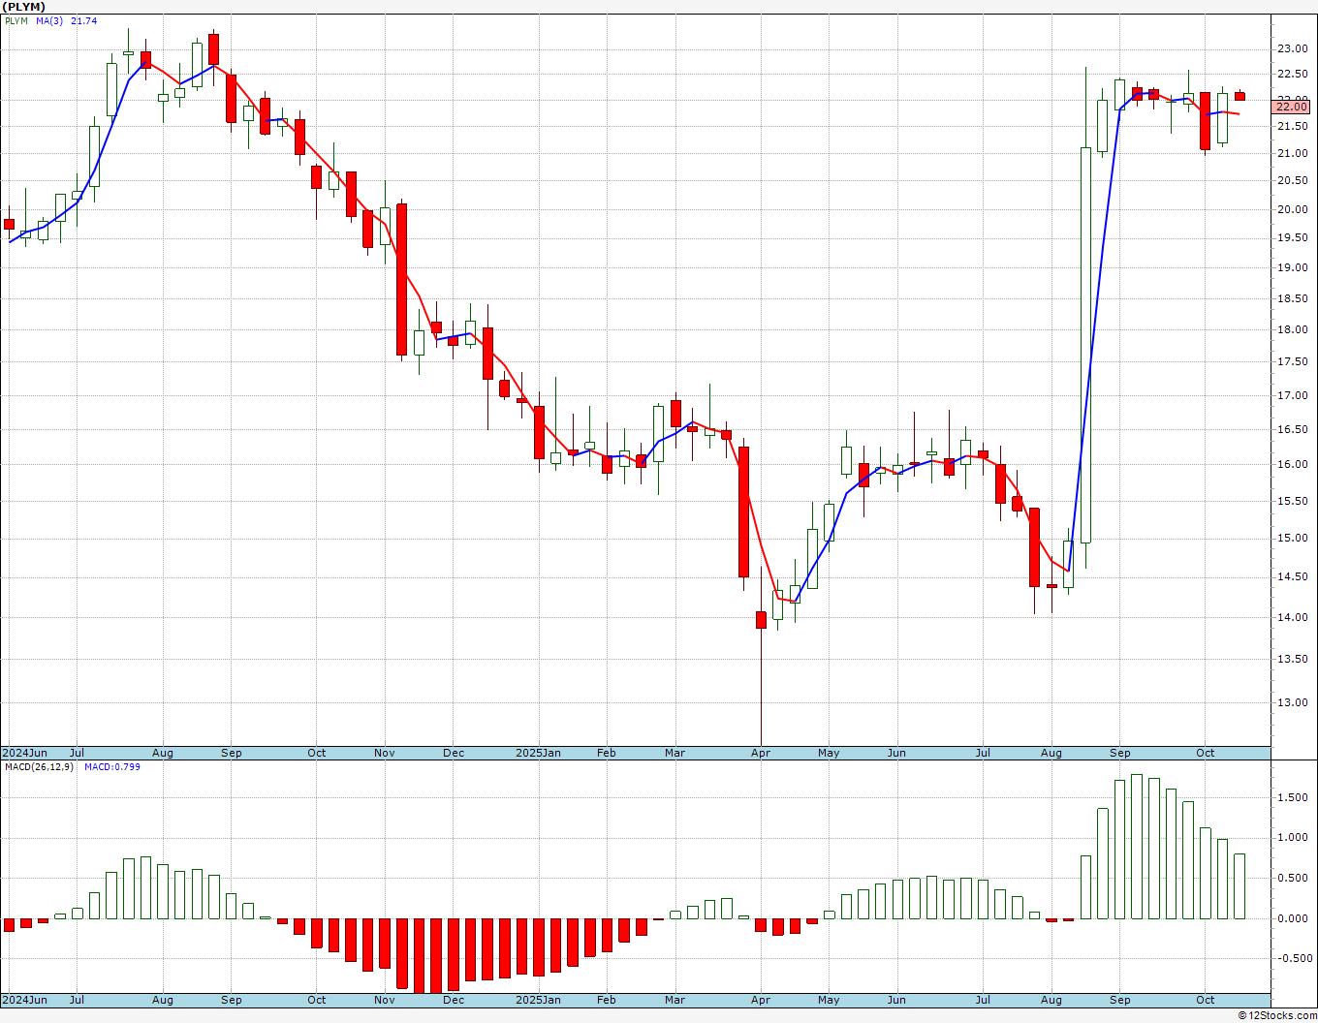Screen dimensions: 1318x1023
Task: Click May on the price chart time axis
Action: 829,753
